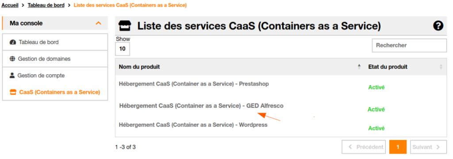Click the Suivant pagination button

(x=426, y=147)
